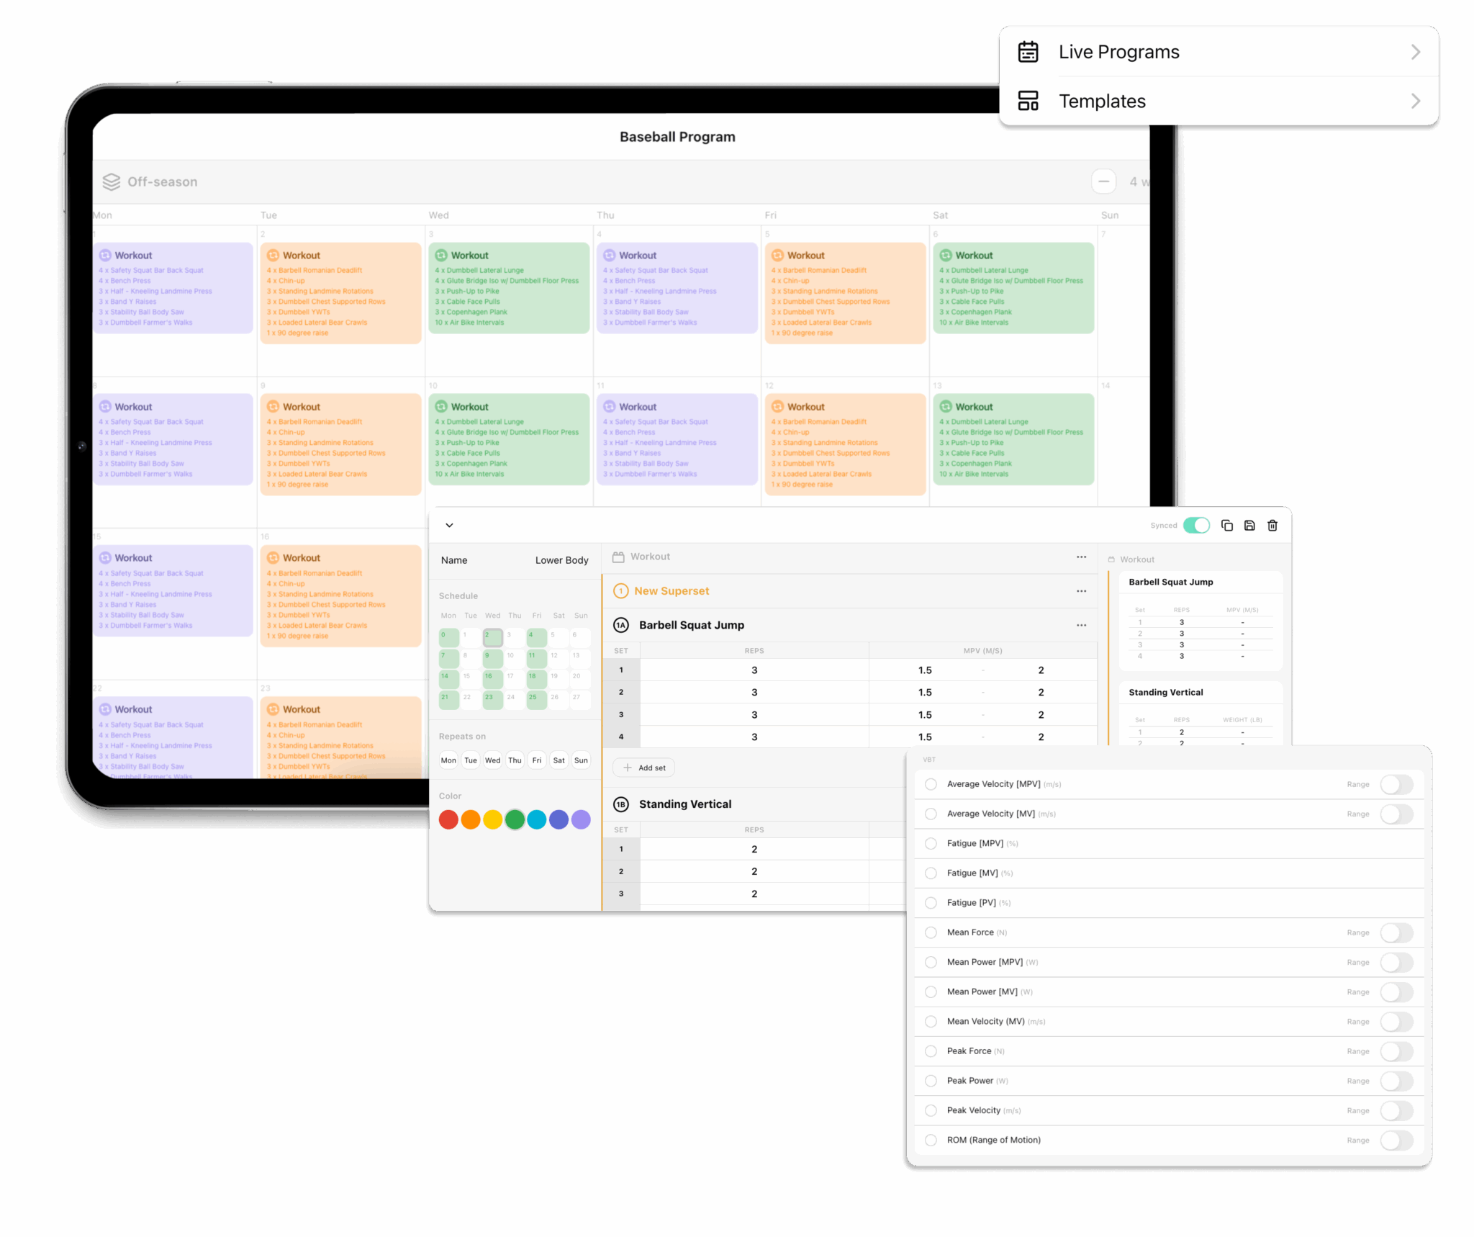The width and height of the screenshot is (1474, 1237).
Task: Click the layers icon next to Off-season
Action: (111, 181)
